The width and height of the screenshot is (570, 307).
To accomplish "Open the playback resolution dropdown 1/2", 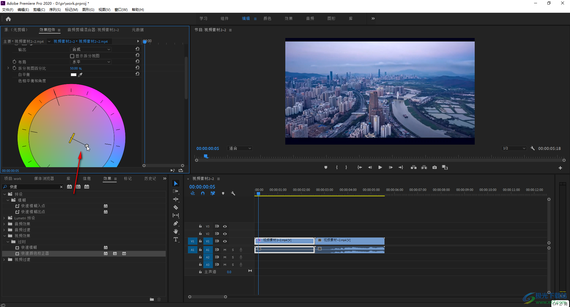I will pos(514,148).
